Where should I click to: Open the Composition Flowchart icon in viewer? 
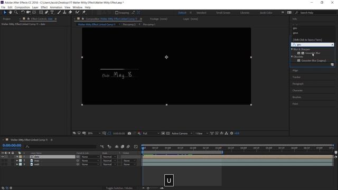pyautogui.click(x=227, y=134)
